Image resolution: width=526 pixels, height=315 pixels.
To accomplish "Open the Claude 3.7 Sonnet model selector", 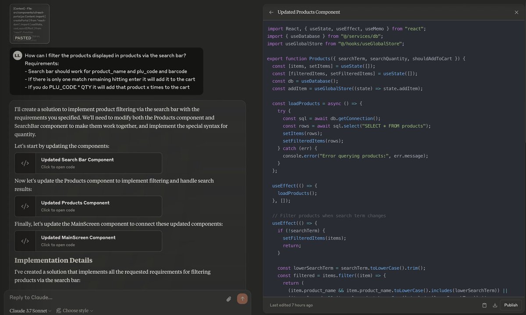I will 31,311.
